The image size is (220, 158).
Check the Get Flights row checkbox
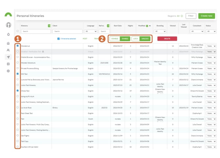pyautogui.click(x=17, y=135)
